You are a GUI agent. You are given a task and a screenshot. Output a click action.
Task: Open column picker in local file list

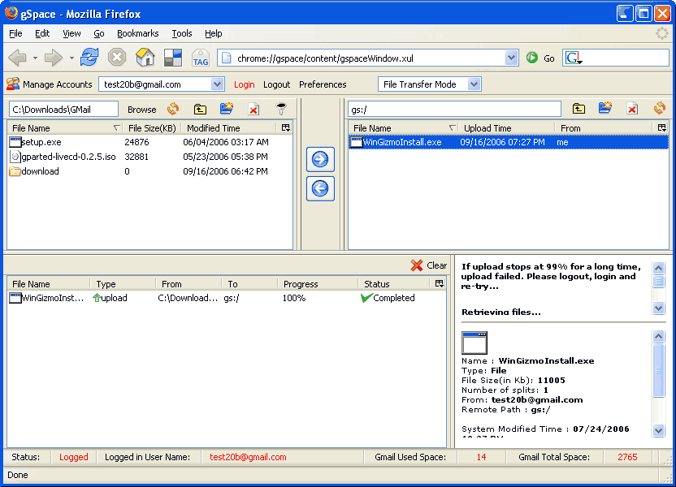(x=285, y=127)
